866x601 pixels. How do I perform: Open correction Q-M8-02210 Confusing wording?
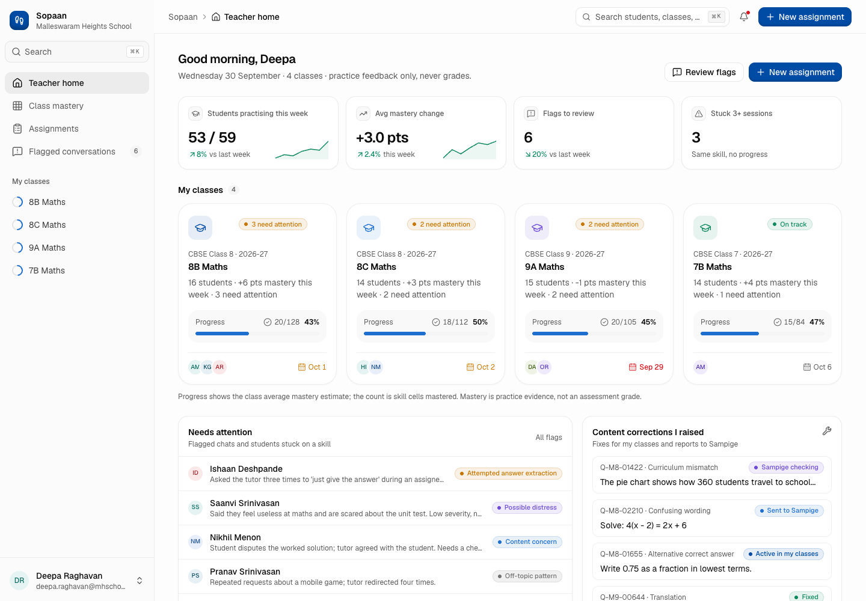[x=712, y=518]
